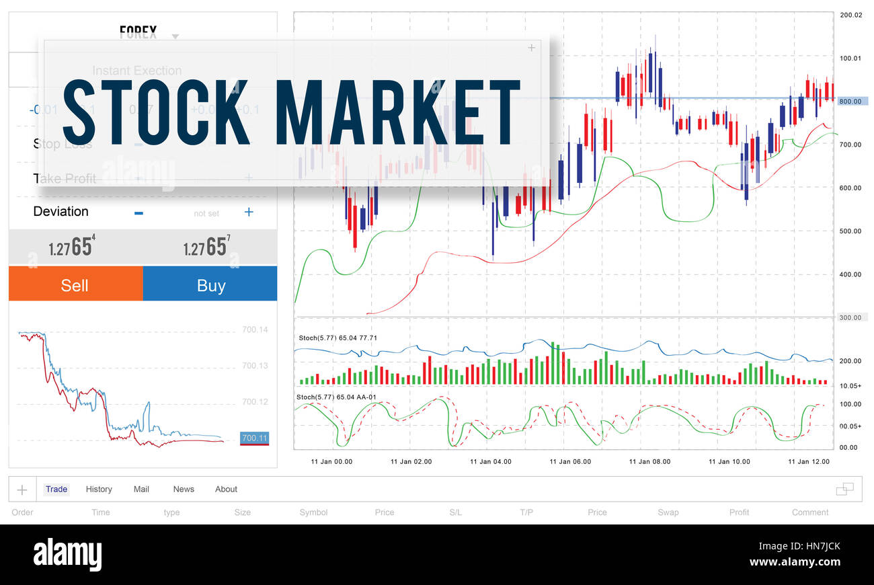Click the 700.14 label on the mini chart

(255, 329)
